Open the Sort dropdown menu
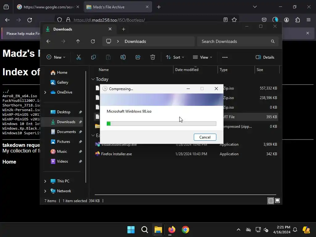Image resolution: width=316 pixels, height=237 pixels. (x=175, y=57)
